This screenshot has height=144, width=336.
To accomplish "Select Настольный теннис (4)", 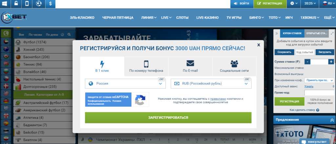I will (44, 79).
